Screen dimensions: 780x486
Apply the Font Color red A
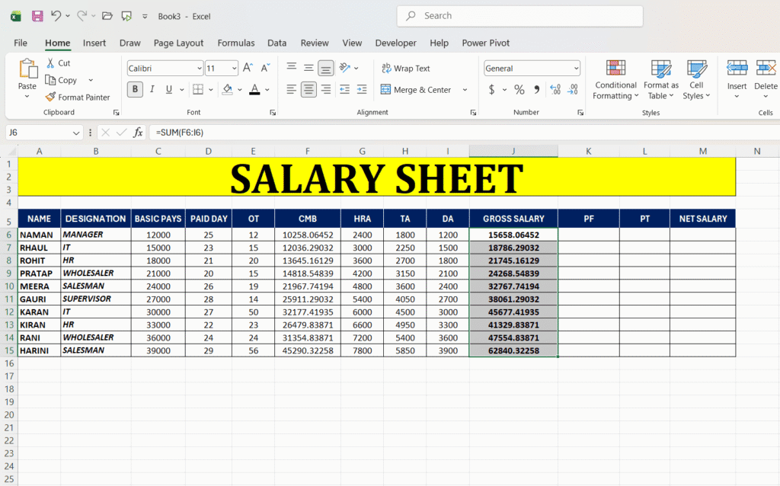tap(254, 90)
